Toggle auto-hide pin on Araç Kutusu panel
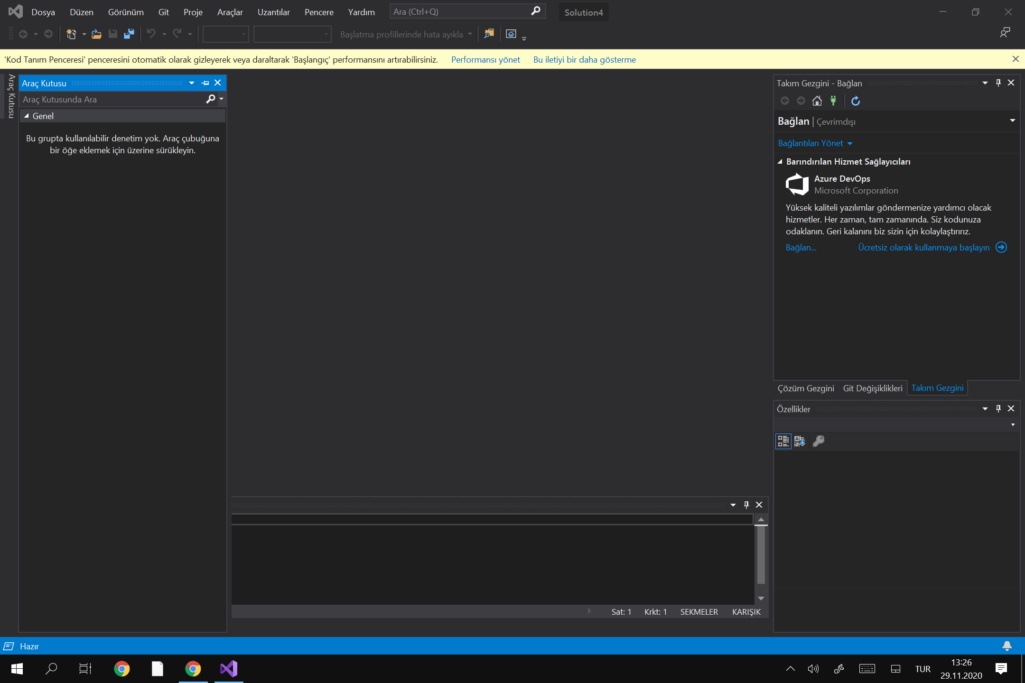This screenshot has width=1025, height=683. (205, 83)
